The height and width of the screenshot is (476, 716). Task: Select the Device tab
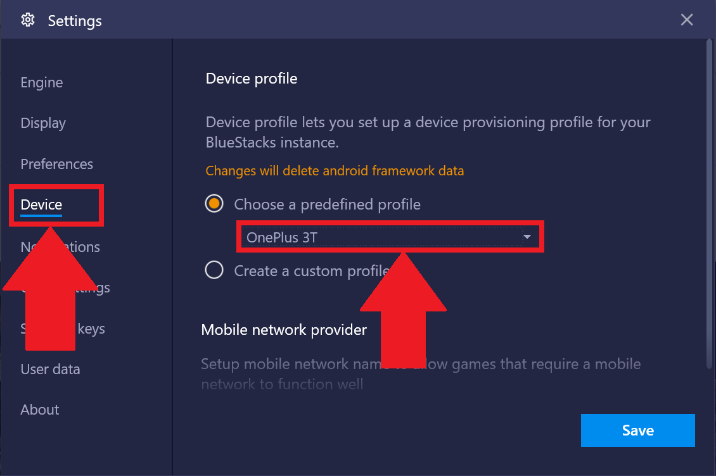click(x=41, y=205)
